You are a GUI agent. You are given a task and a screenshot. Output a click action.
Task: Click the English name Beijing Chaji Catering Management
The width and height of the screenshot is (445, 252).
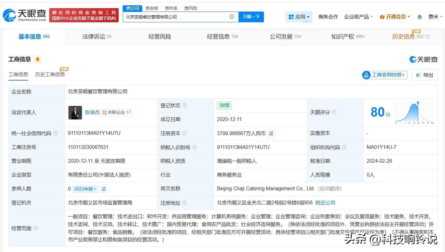point(266,189)
